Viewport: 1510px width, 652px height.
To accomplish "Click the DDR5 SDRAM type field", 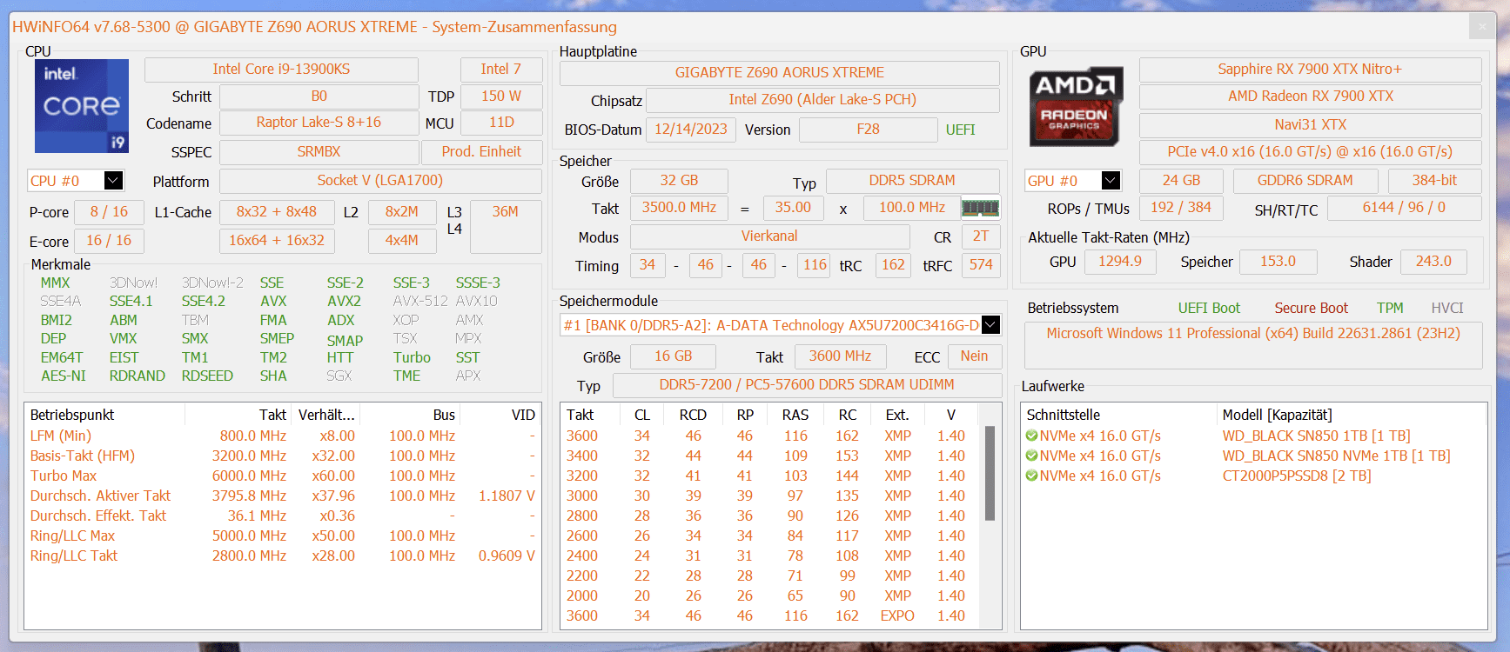I will (x=912, y=181).
